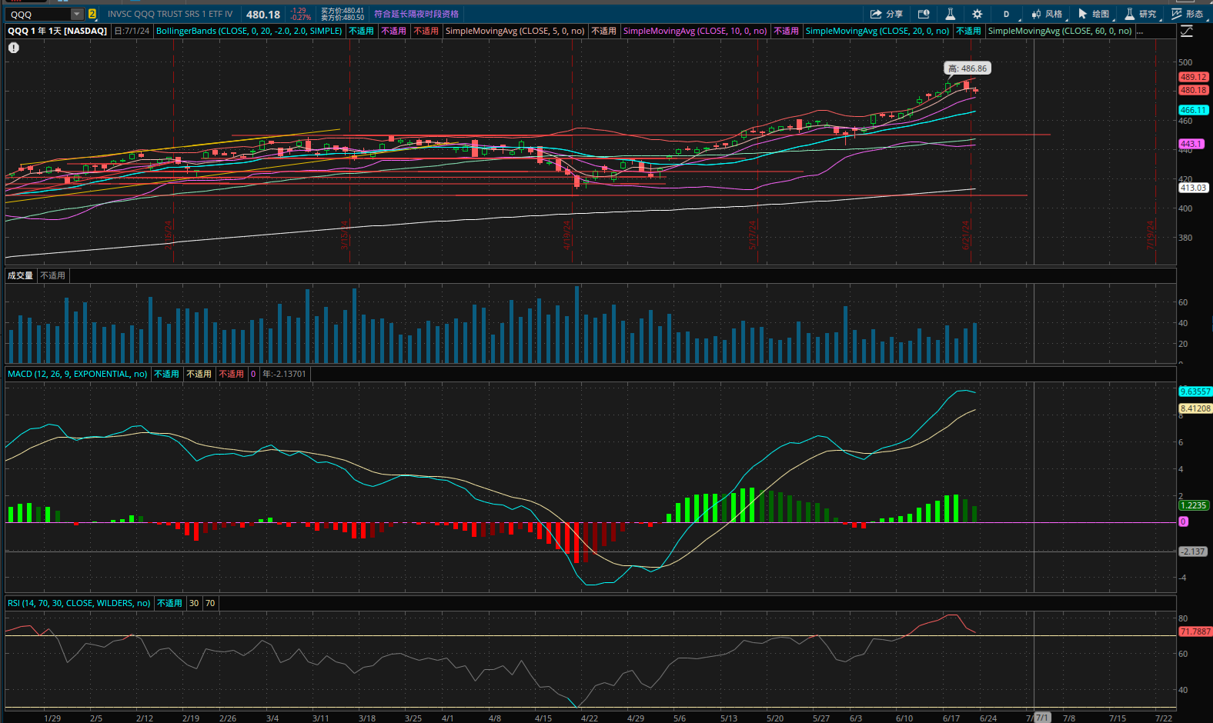
Task: Click the 1.2235 MACD histogram tag
Action: click(1194, 505)
